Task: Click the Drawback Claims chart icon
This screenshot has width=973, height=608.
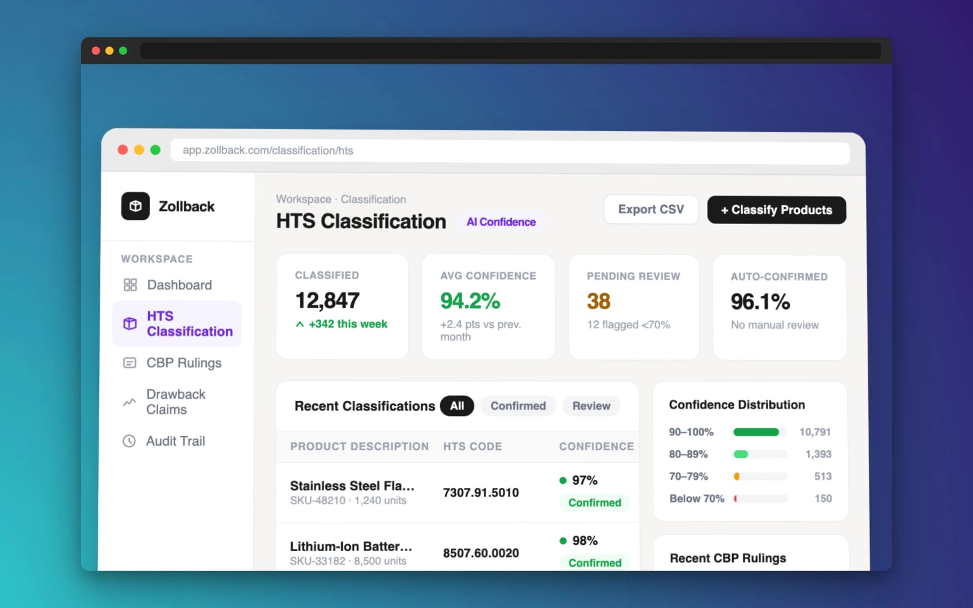Action: (x=130, y=402)
